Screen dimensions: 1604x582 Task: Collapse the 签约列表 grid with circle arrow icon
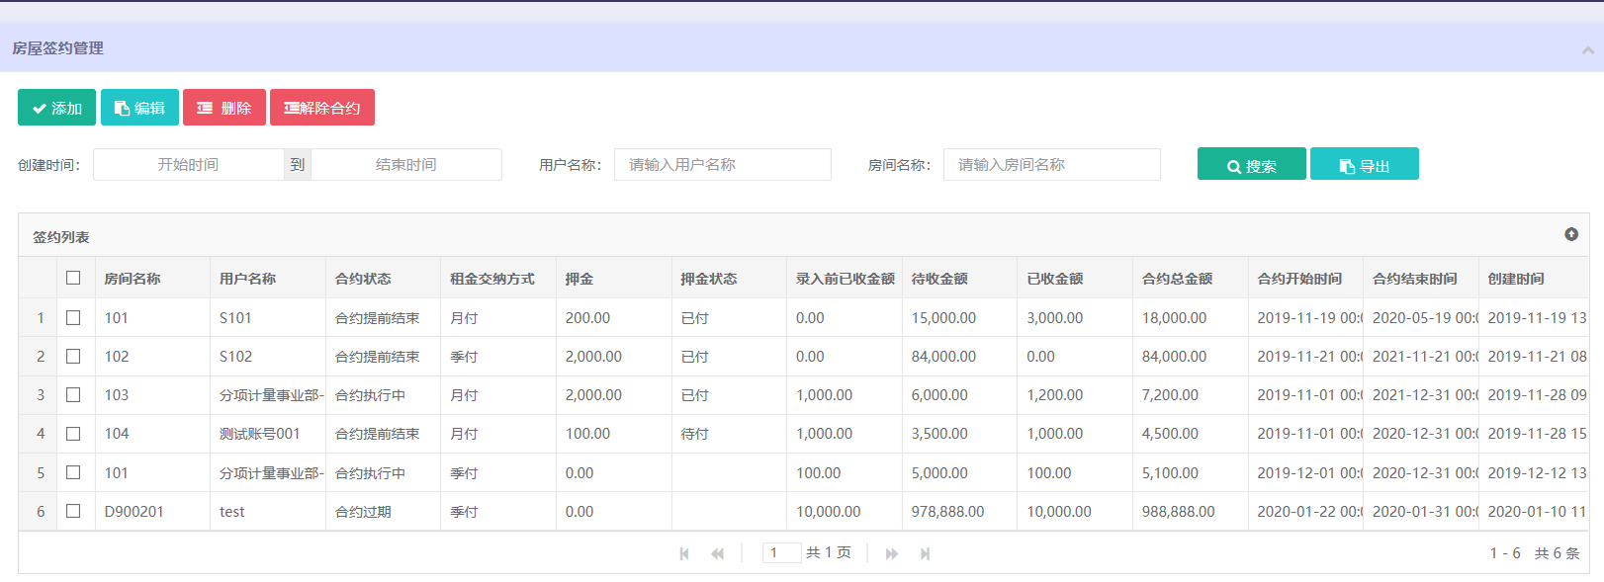(x=1571, y=234)
